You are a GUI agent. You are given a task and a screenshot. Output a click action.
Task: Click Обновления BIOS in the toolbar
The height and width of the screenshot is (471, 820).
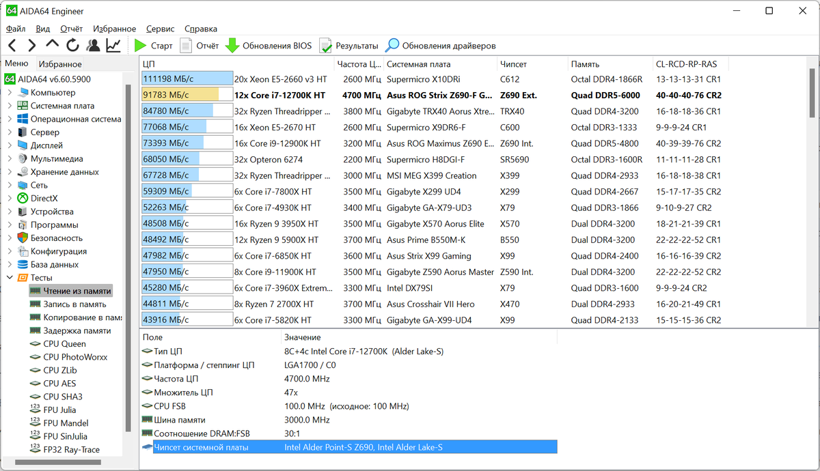pos(269,46)
